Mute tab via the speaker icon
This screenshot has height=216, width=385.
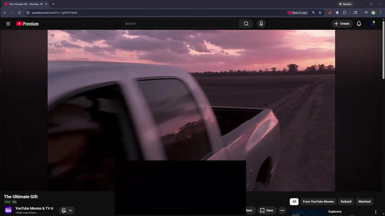point(41,4)
